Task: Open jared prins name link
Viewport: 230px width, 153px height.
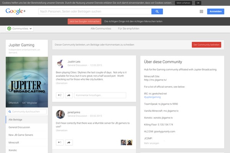Action: (74, 112)
